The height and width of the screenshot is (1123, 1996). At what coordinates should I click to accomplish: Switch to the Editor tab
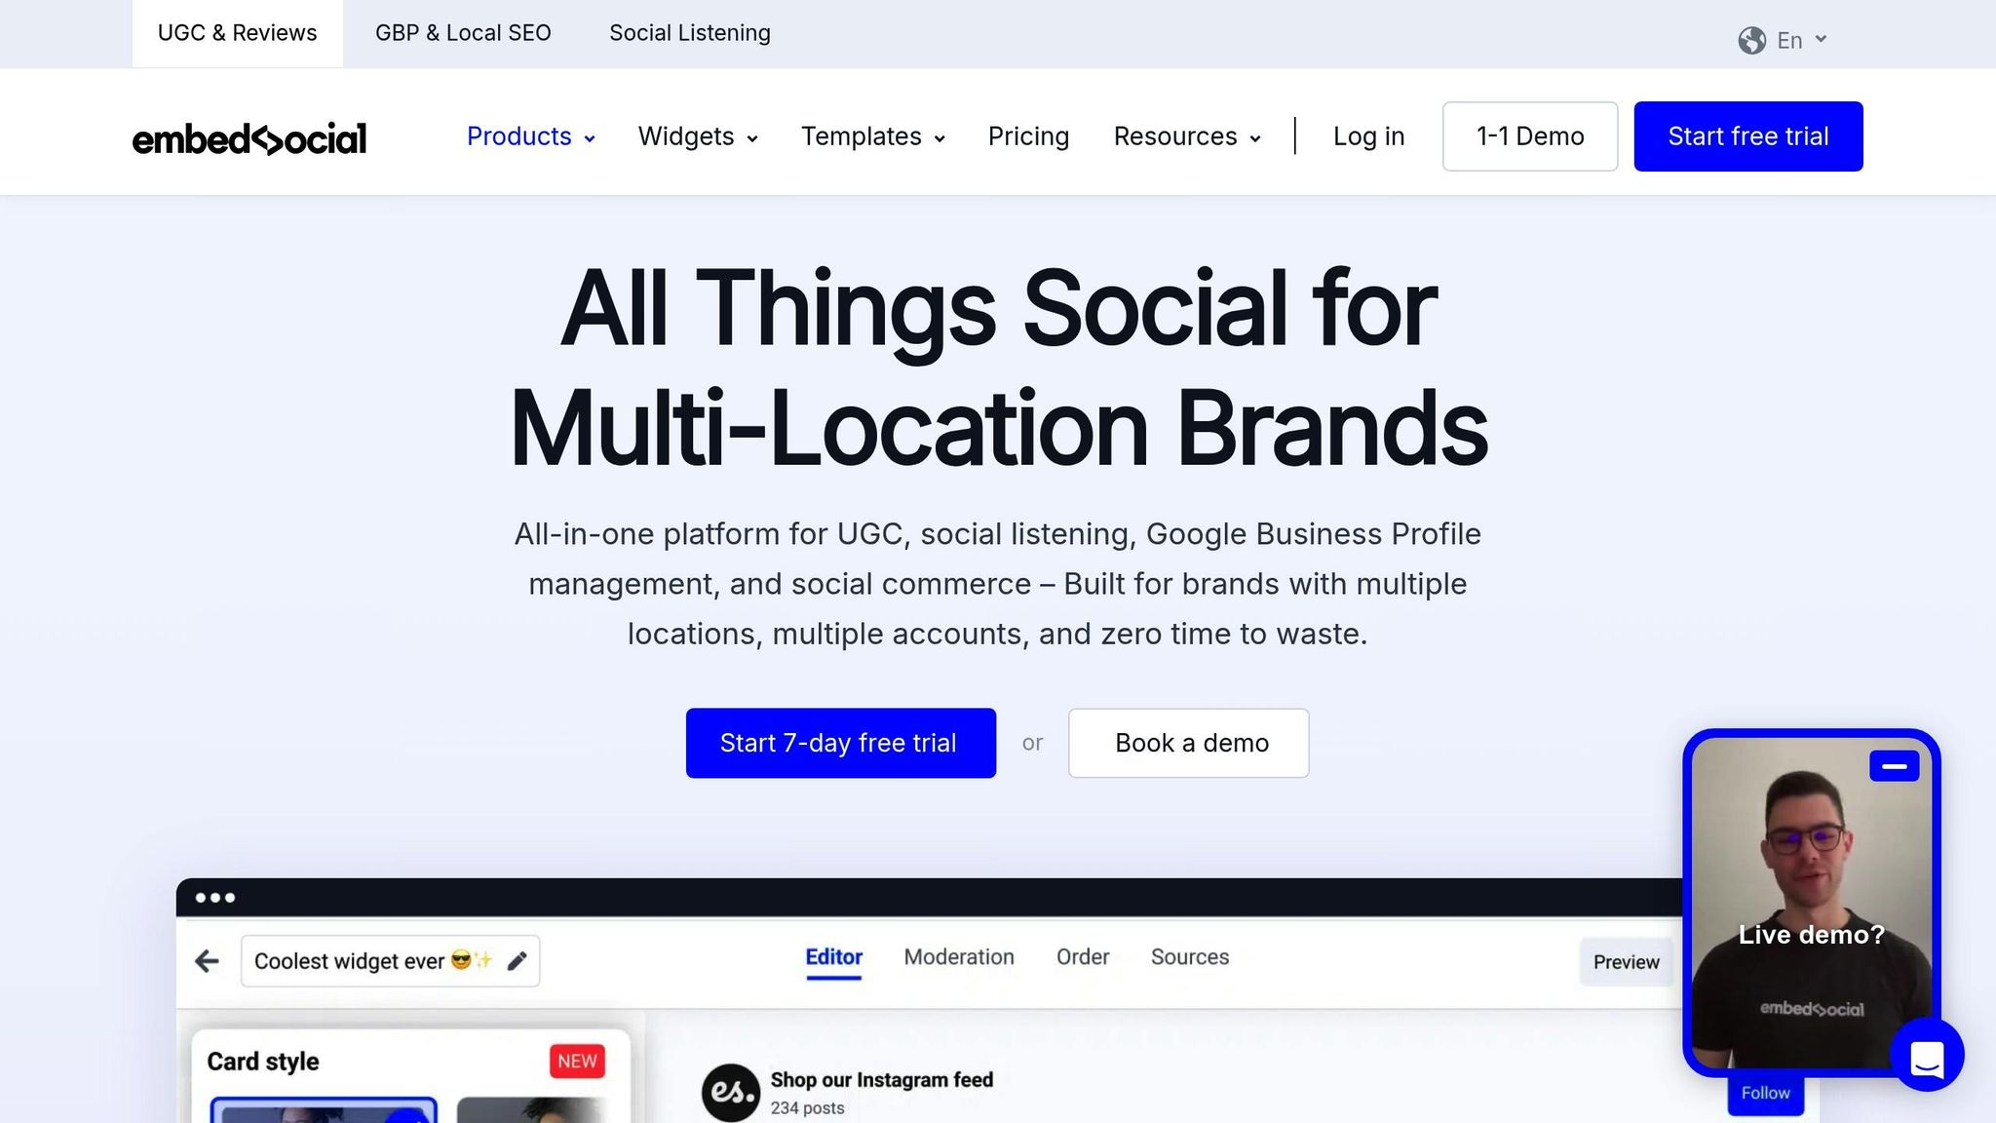(833, 957)
